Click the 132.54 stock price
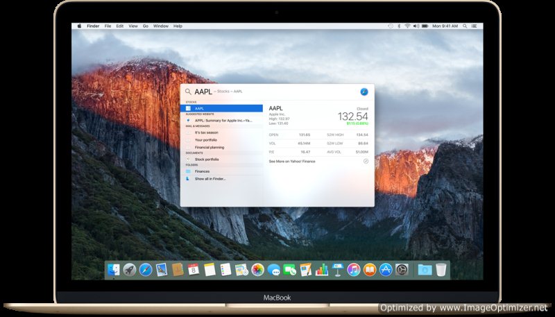Screen dimensions: 555x317 click(353, 117)
